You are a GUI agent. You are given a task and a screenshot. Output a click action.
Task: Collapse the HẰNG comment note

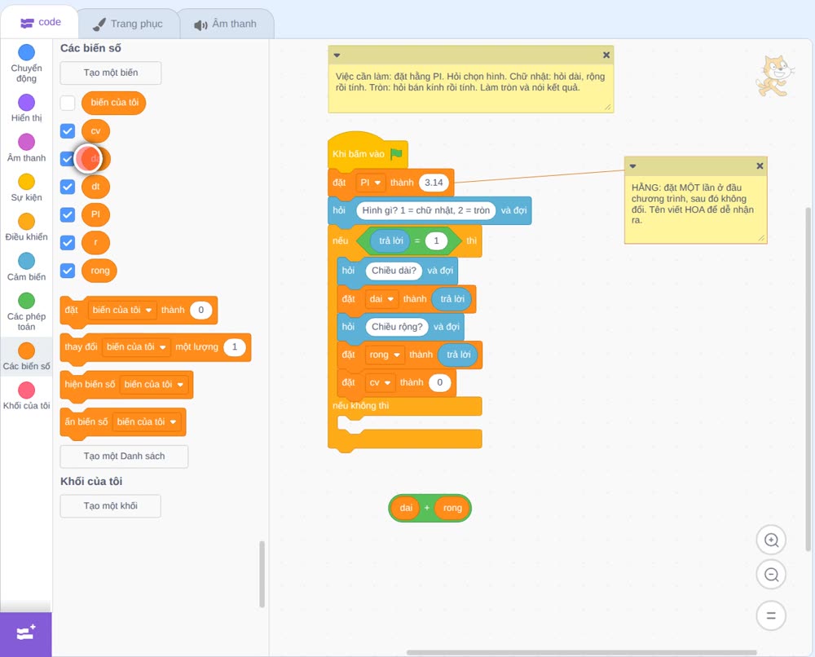coord(632,165)
